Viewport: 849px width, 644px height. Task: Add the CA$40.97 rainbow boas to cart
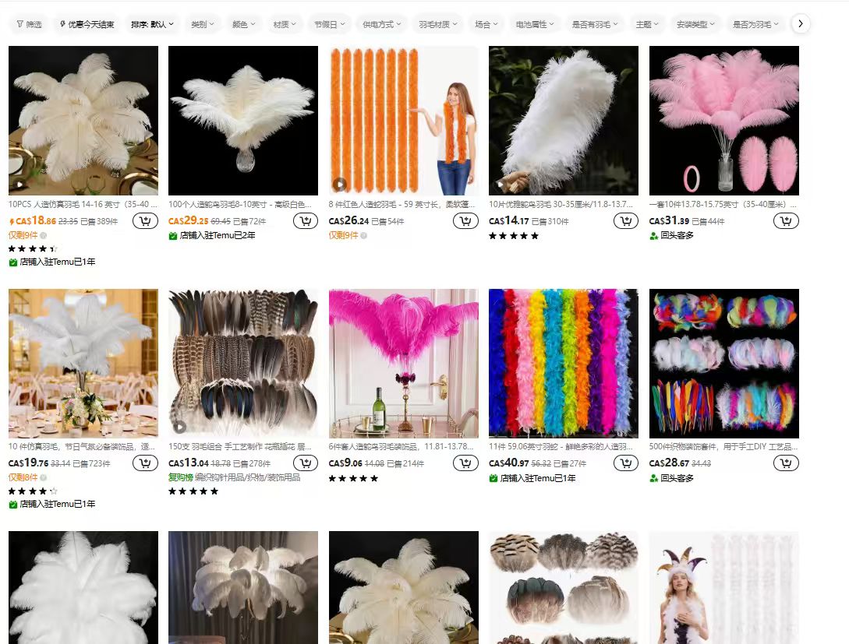click(626, 463)
